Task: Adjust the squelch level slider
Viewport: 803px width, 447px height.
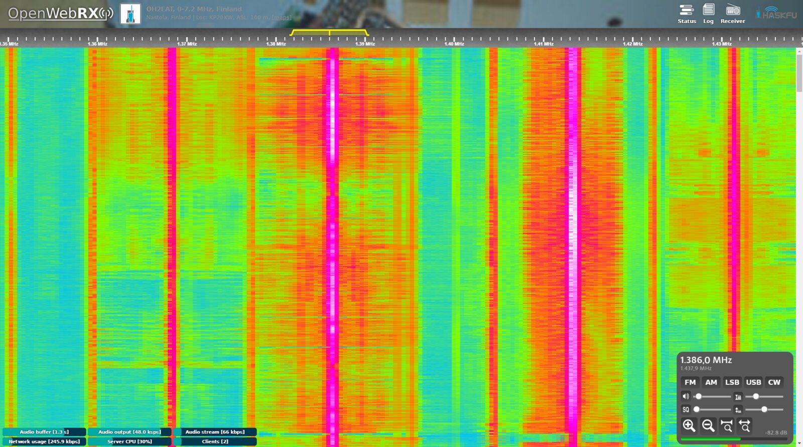Action: tap(712, 409)
